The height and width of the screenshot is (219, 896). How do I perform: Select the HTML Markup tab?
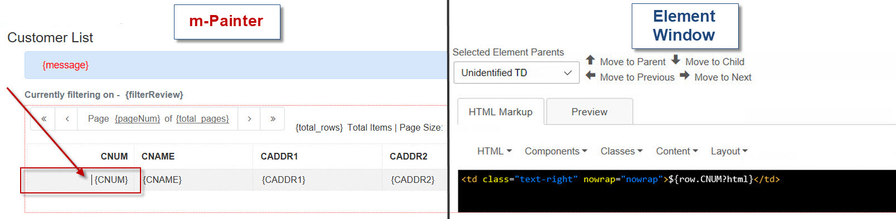pos(500,112)
